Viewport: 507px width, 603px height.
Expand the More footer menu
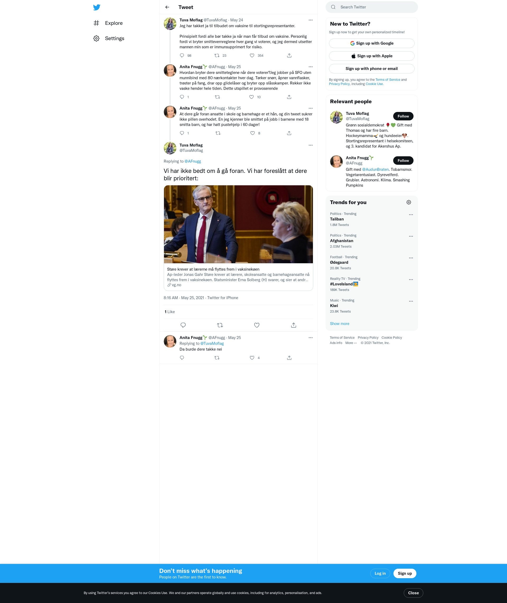click(351, 343)
